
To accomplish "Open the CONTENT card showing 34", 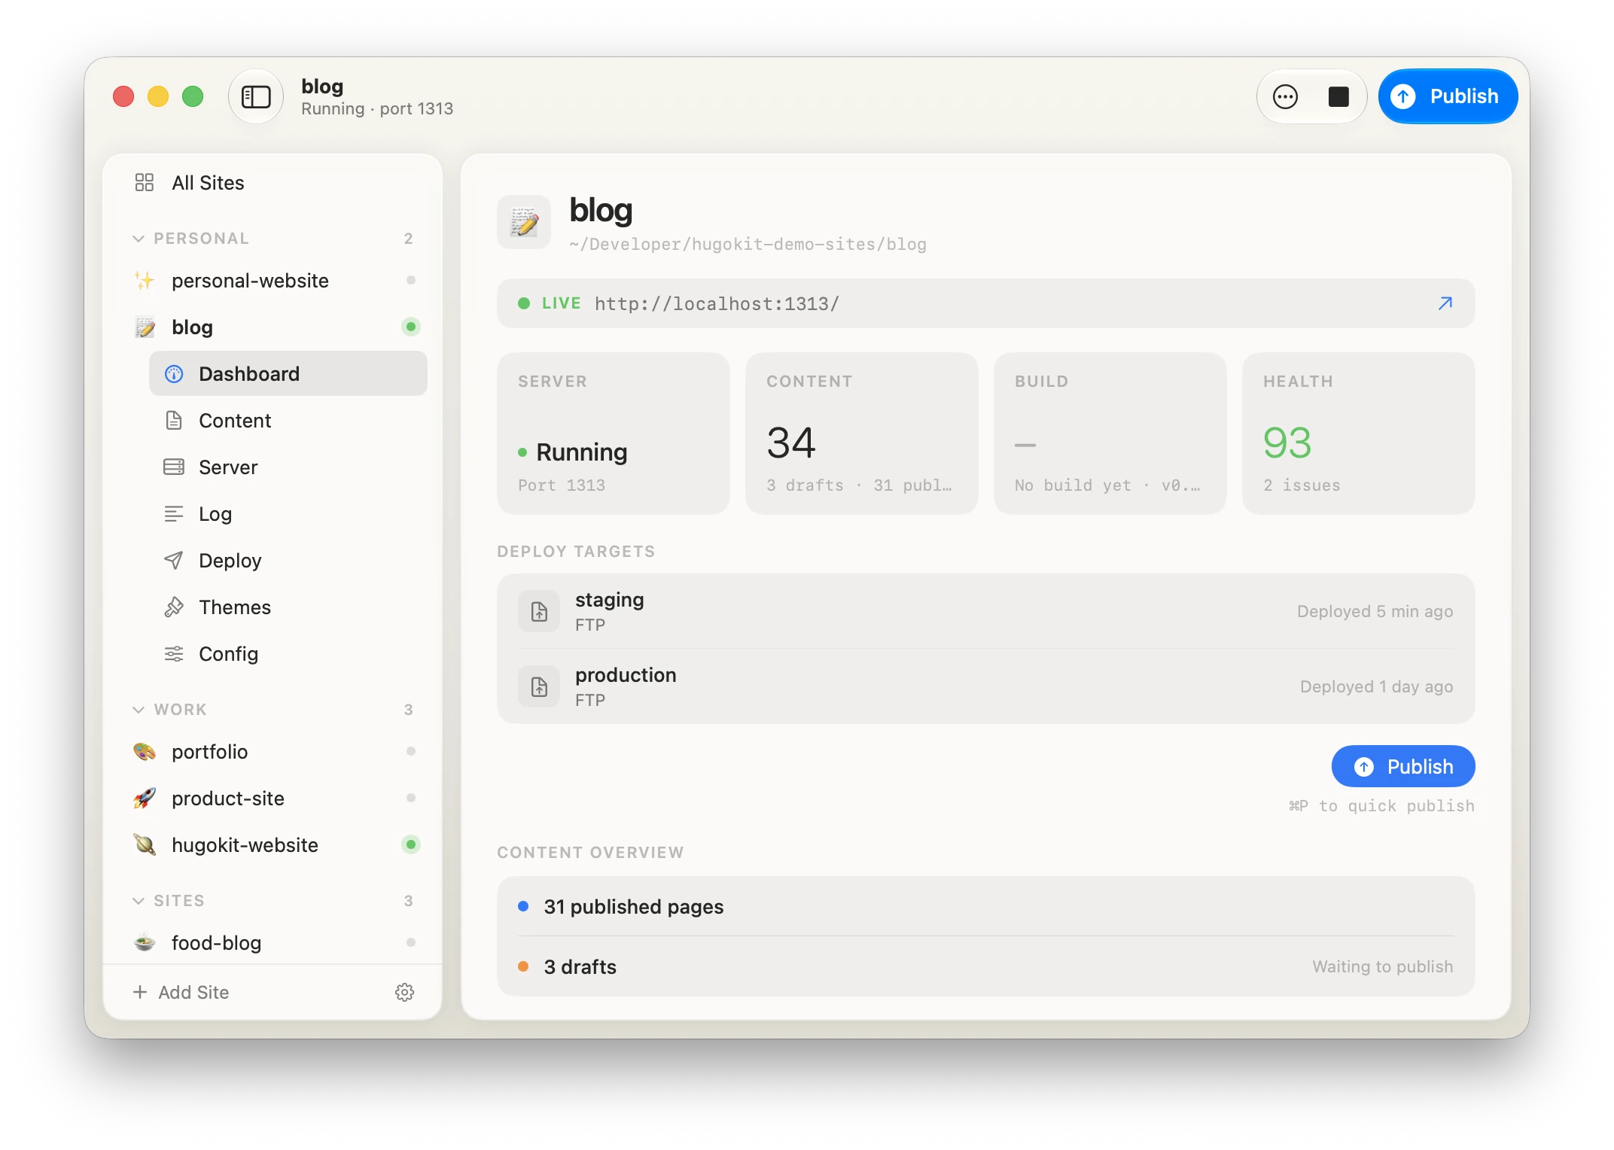I will 862,434.
